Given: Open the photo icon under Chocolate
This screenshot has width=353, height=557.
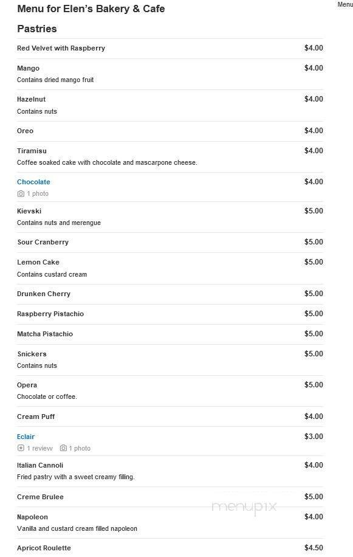Looking at the screenshot, I should pyautogui.click(x=21, y=193).
